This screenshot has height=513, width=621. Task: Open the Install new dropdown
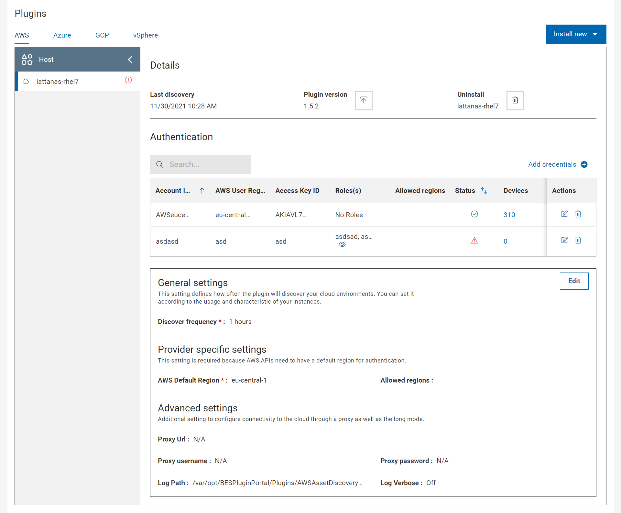click(x=576, y=34)
